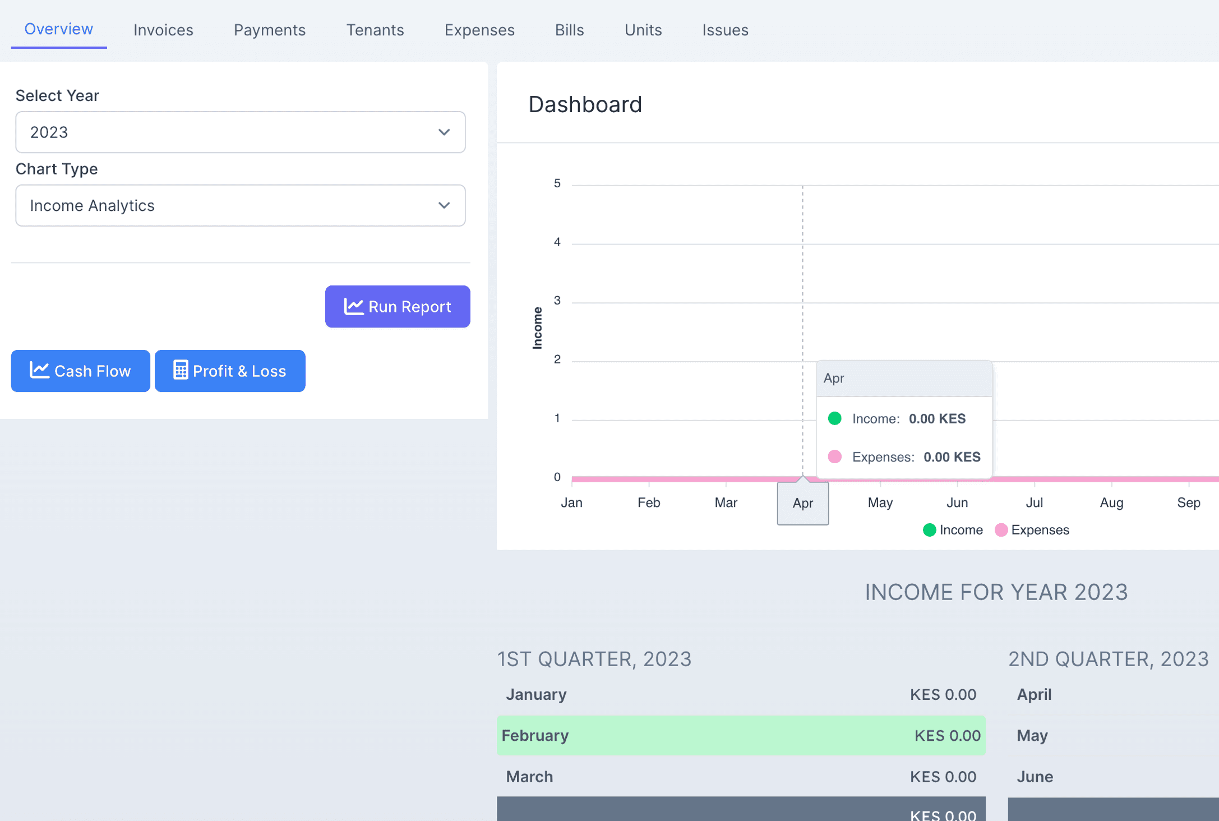This screenshot has width=1219, height=821.
Task: Click the Cash Flow button text
Action: click(x=93, y=371)
